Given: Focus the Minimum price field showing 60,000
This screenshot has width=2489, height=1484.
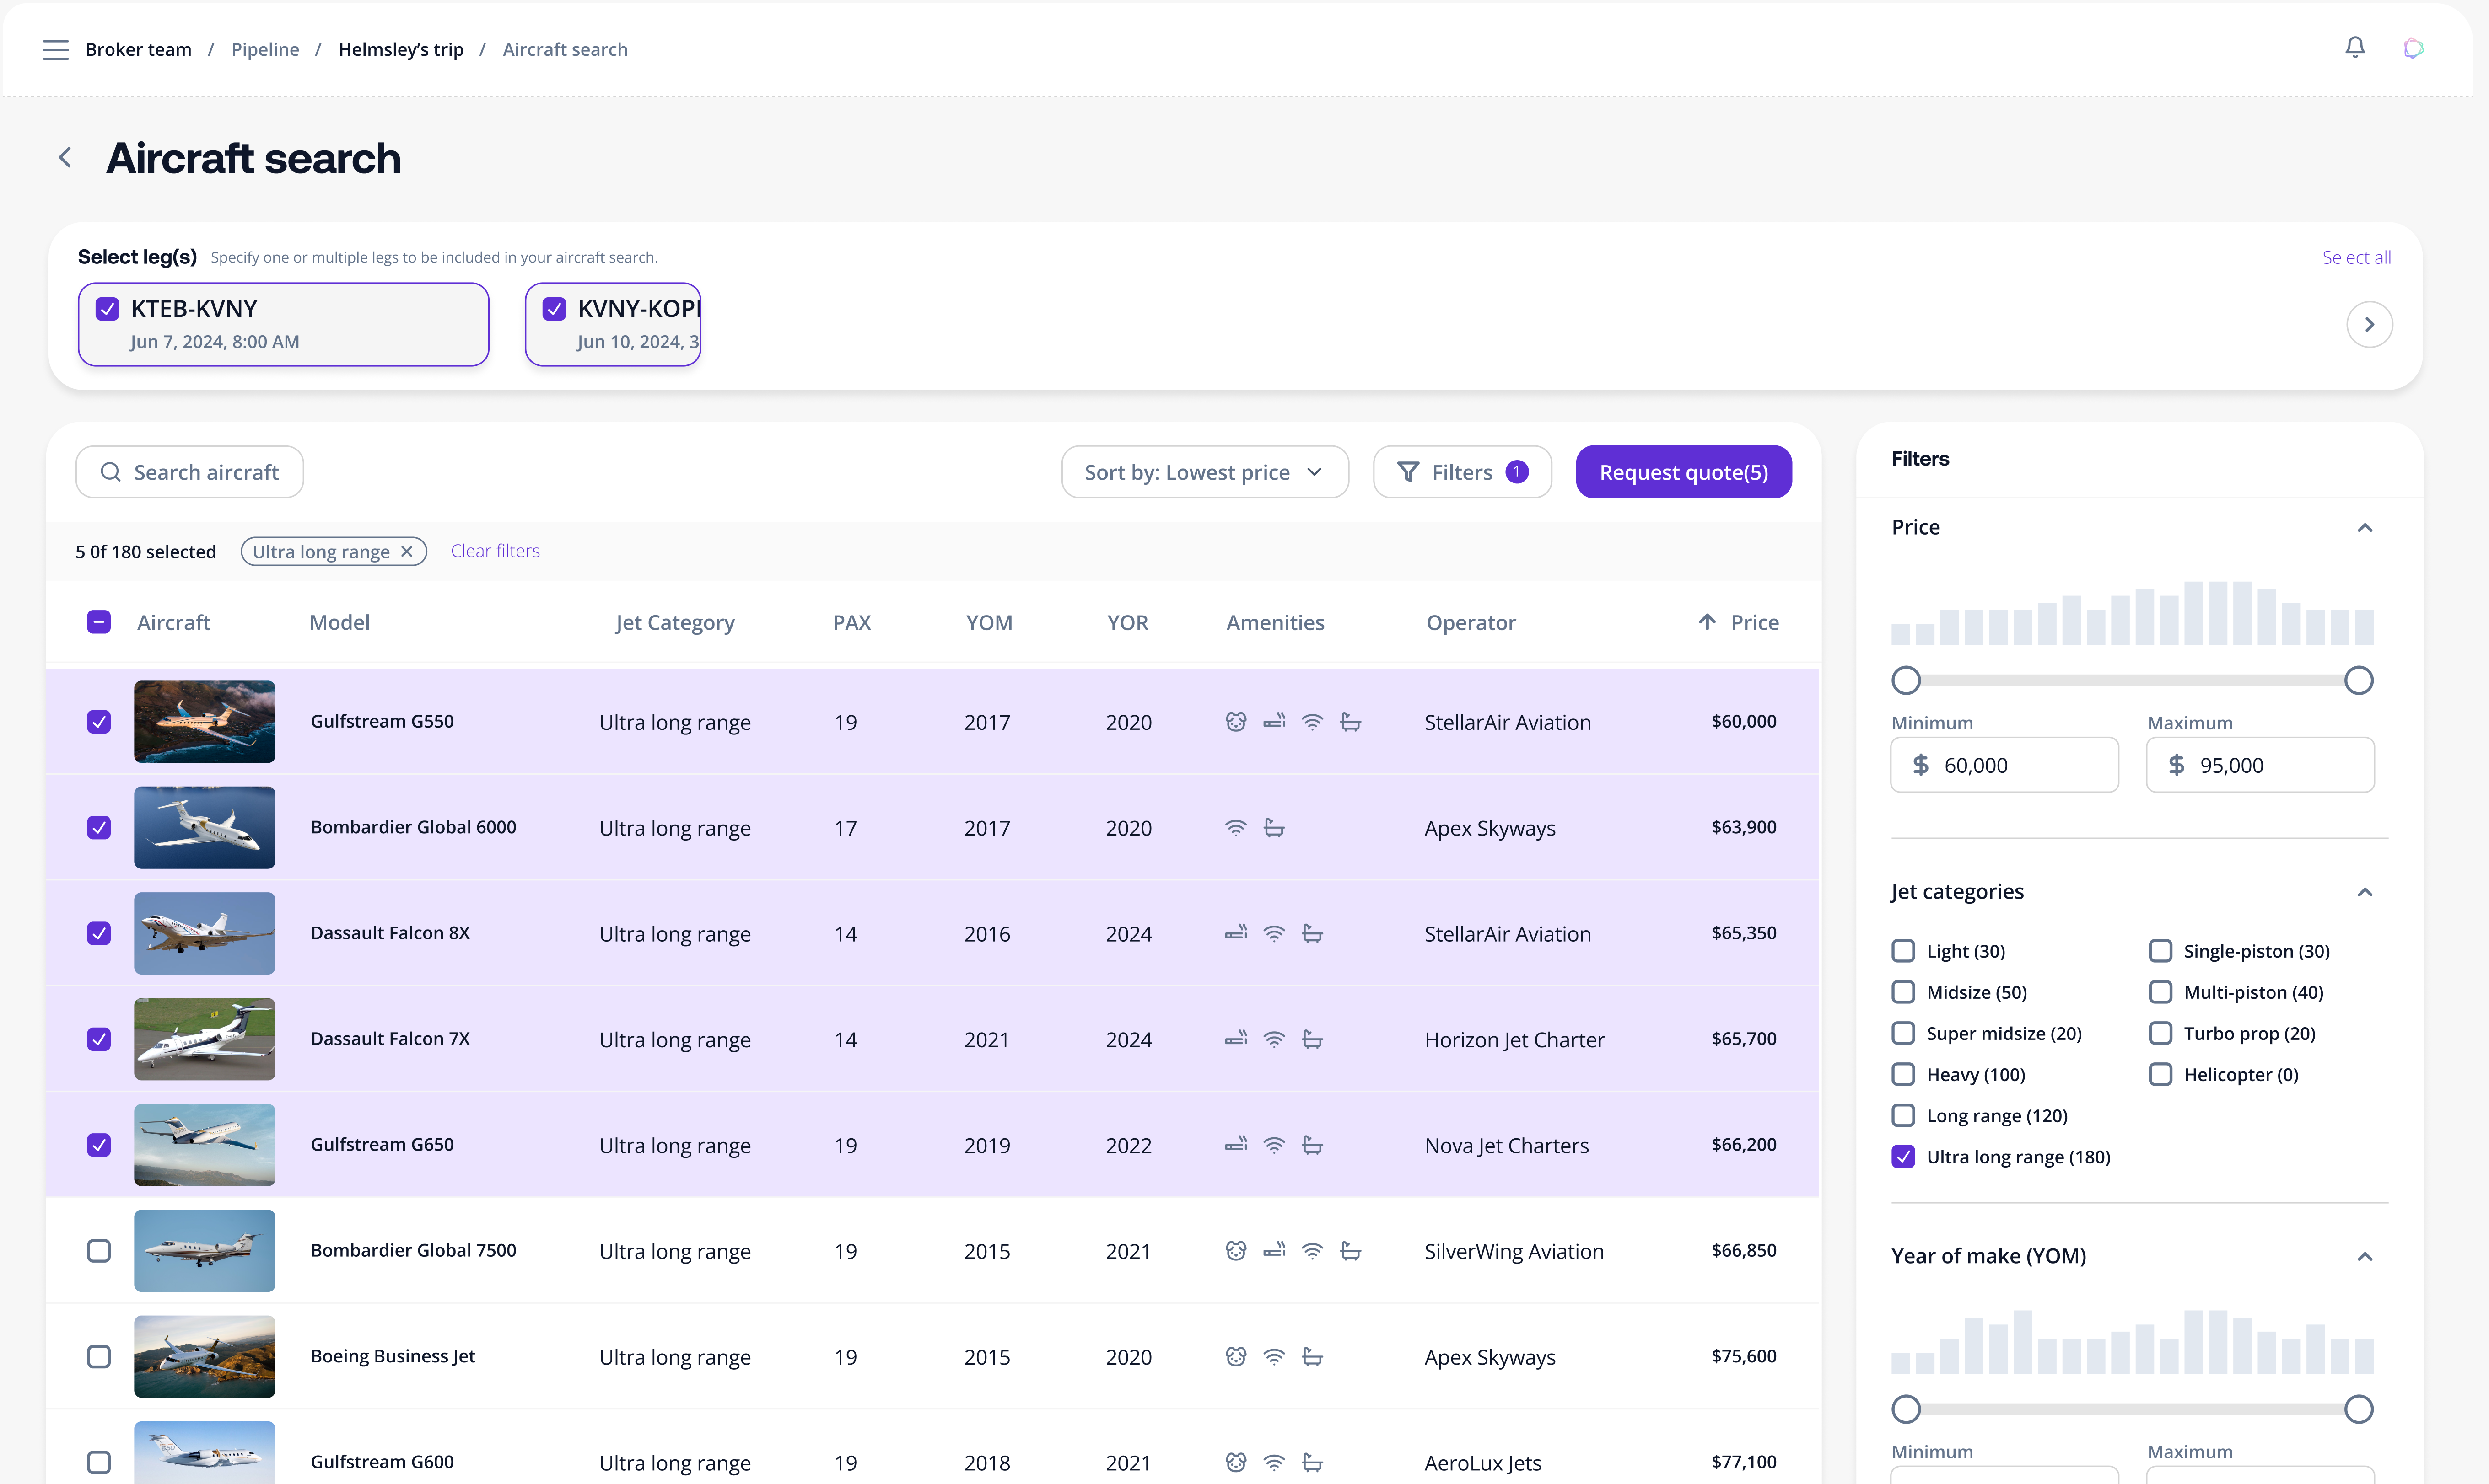Looking at the screenshot, I should (2004, 765).
